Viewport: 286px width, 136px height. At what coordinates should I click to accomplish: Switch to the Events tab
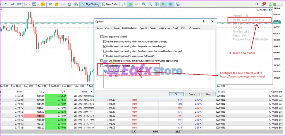tap(153, 28)
